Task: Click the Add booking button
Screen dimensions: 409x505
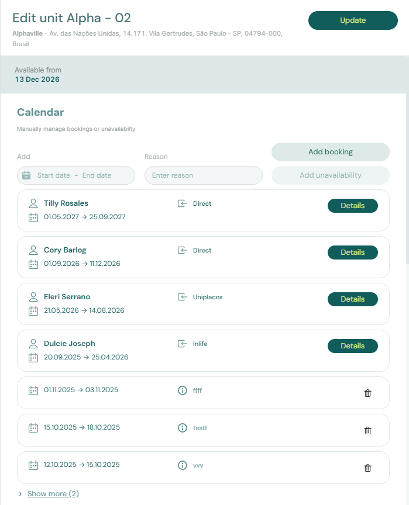Action: click(330, 152)
